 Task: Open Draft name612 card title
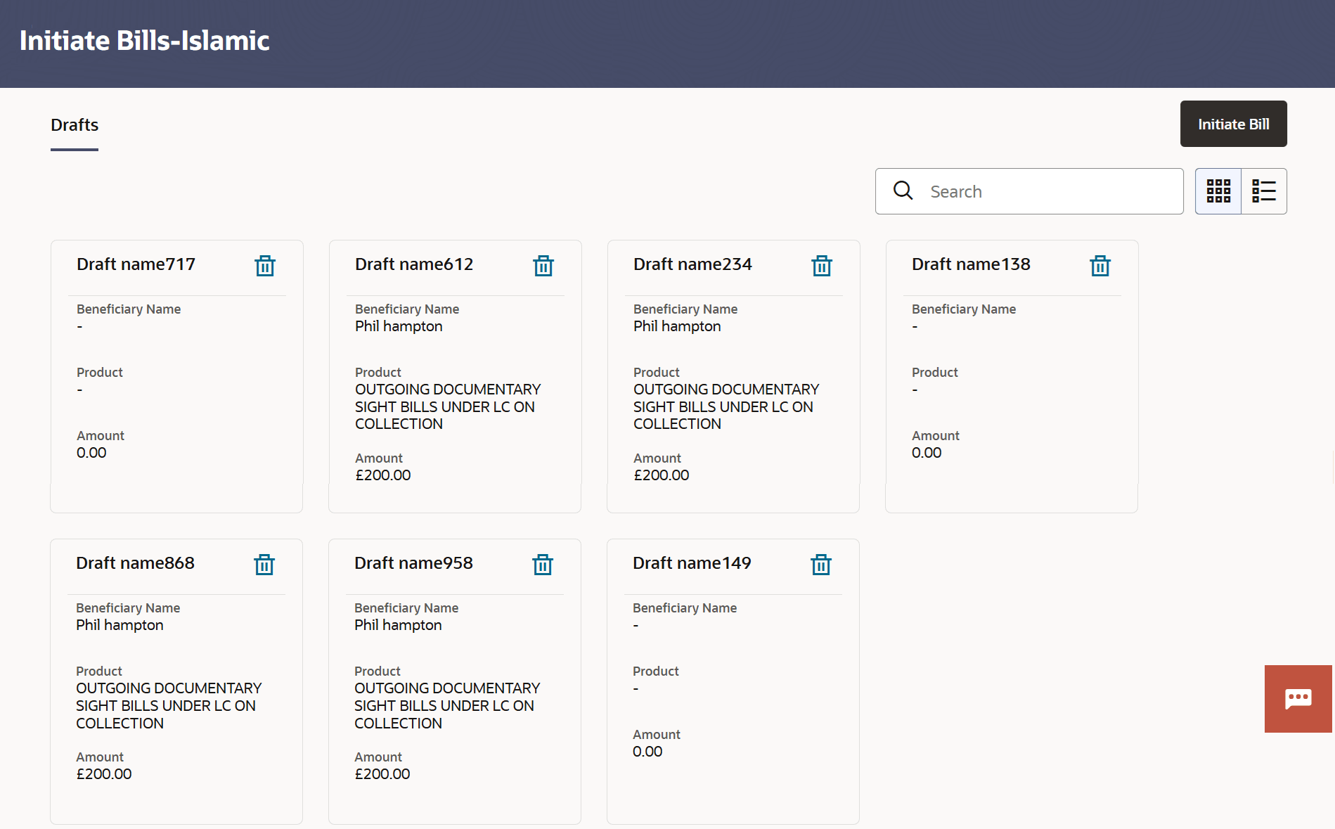414,264
